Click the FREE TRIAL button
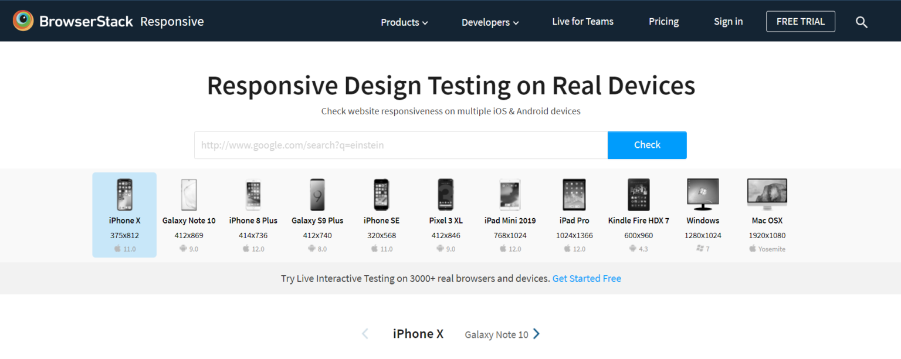The height and width of the screenshot is (359, 901). pyautogui.click(x=800, y=22)
